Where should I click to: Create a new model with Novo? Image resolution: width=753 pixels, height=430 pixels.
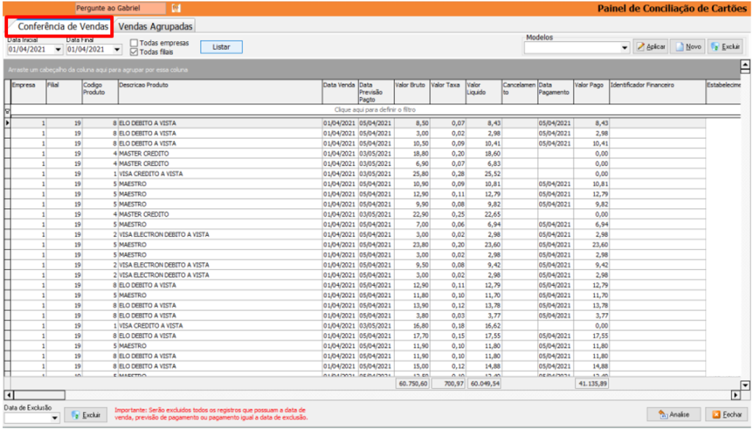coord(688,46)
